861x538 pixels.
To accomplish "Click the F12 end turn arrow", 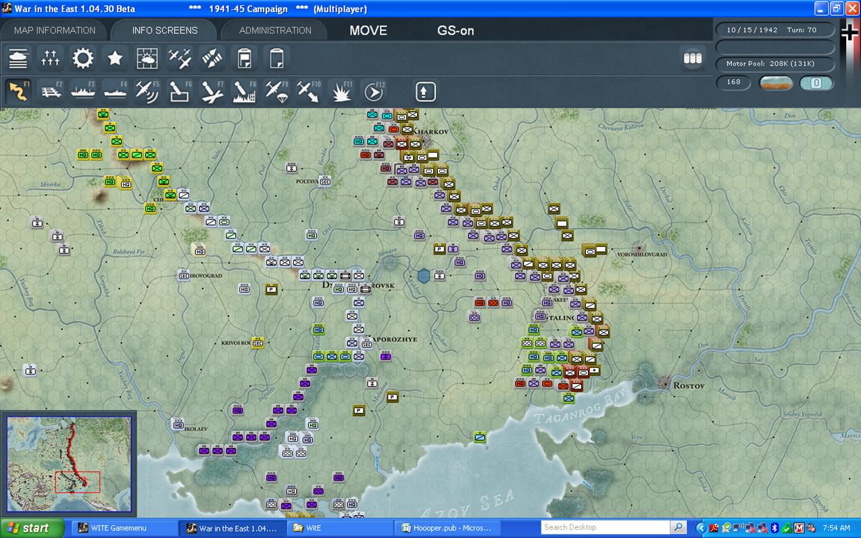I will pyautogui.click(x=374, y=92).
